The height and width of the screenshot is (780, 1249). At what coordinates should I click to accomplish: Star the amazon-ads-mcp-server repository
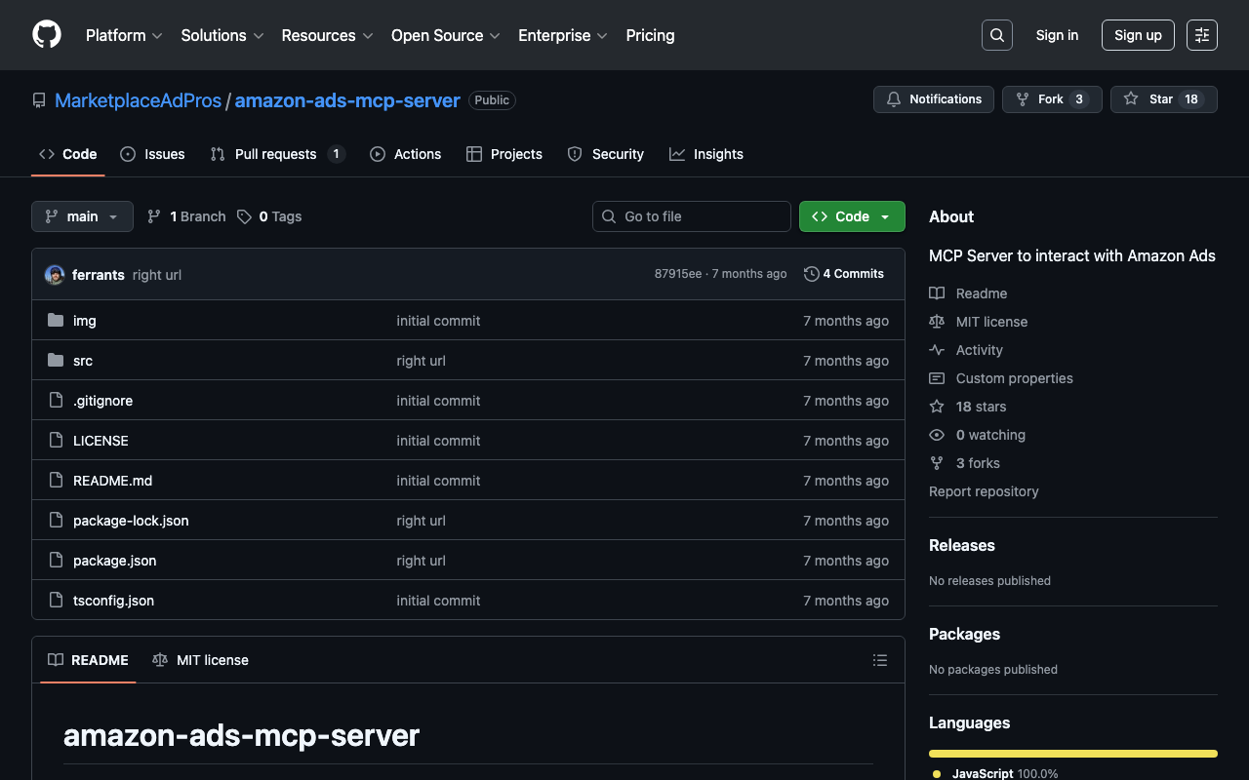pyautogui.click(x=1163, y=99)
